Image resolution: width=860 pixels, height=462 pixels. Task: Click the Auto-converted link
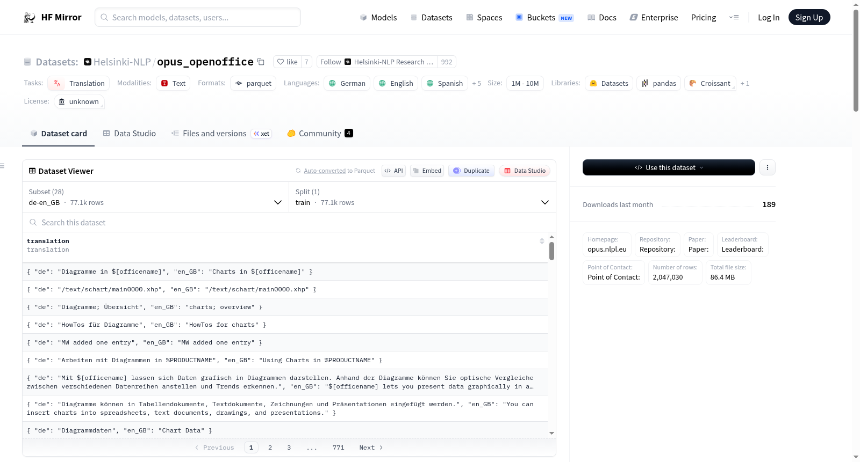point(325,171)
